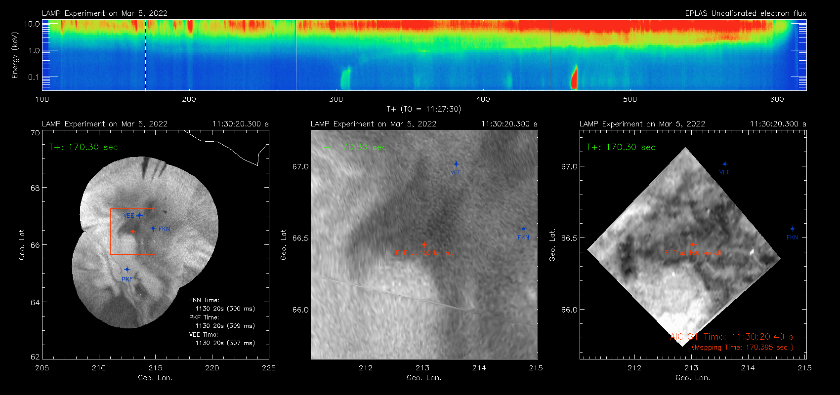840x395 pixels.
Task: Click the PKF station star in the left all-sky map
Action: tap(127, 270)
